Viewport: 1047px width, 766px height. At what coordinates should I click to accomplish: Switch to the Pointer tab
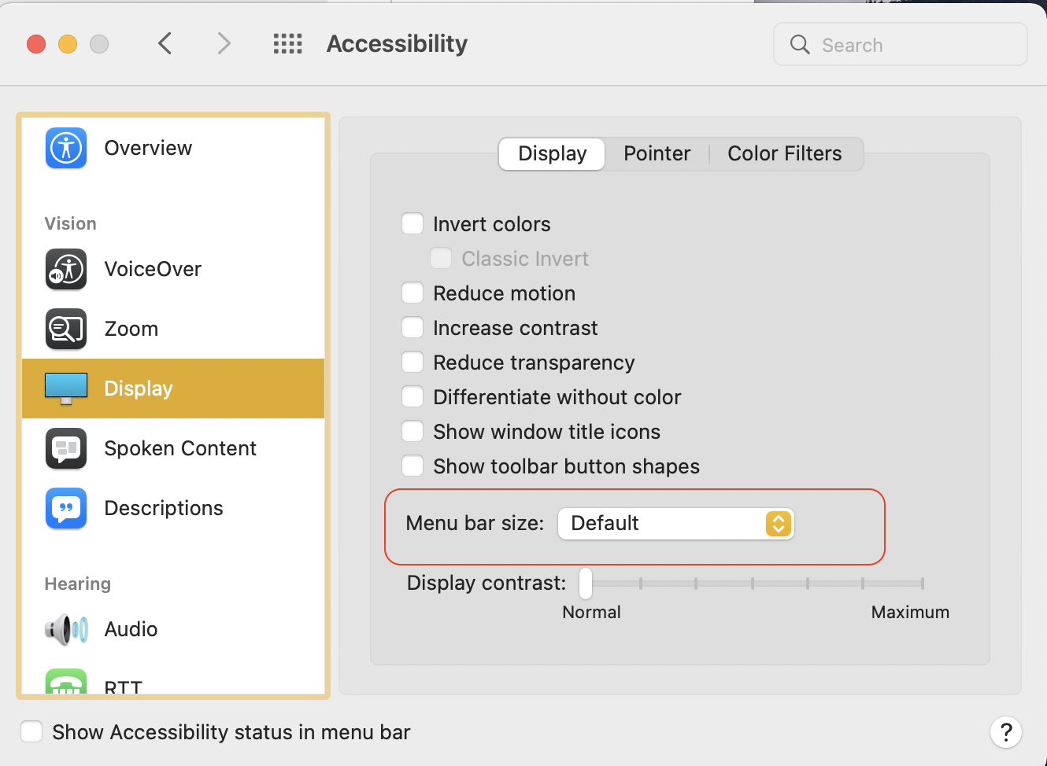pos(657,154)
